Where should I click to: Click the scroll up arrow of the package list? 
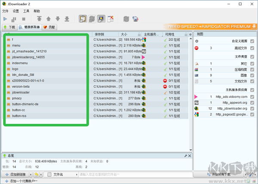(190, 39)
